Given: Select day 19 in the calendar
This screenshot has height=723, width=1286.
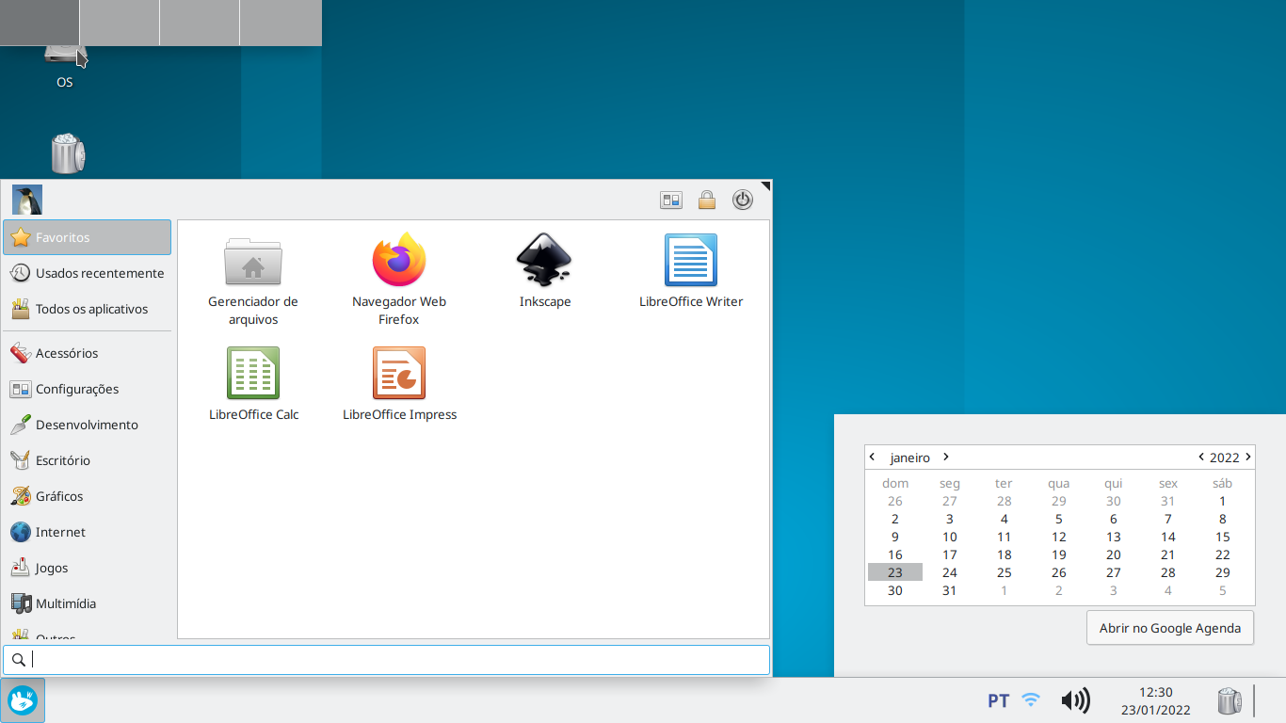Looking at the screenshot, I should click(x=1059, y=554).
